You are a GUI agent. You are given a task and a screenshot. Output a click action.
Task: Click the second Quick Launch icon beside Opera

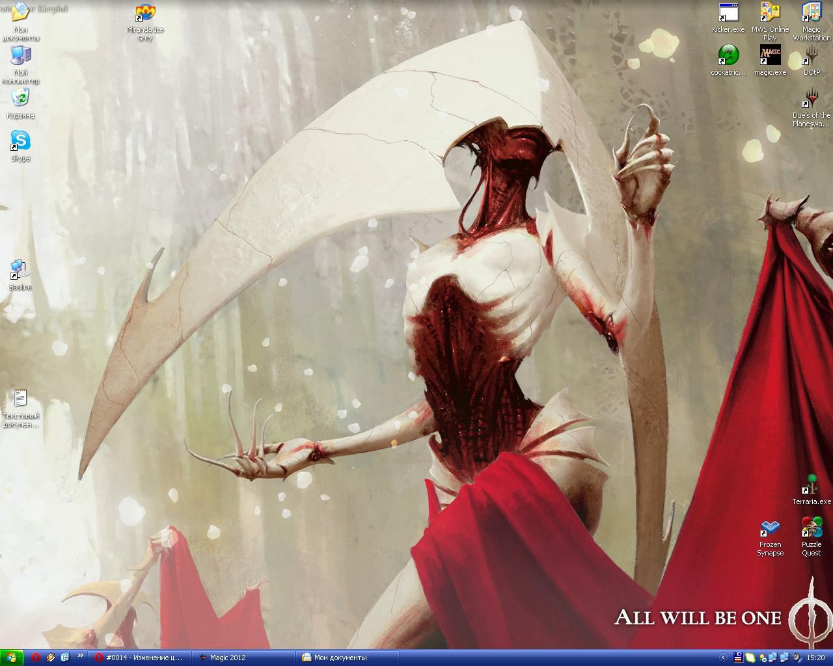click(x=51, y=658)
